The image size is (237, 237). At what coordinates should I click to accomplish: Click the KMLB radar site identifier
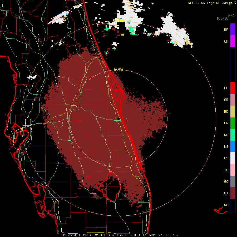click(x=135, y=235)
